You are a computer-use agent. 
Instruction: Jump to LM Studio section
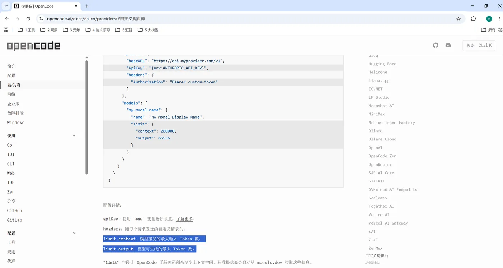(x=379, y=97)
